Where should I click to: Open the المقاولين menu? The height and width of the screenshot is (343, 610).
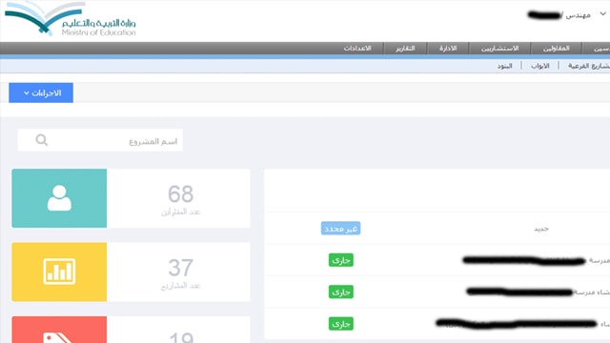pyautogui.click(x=556, y=49)
